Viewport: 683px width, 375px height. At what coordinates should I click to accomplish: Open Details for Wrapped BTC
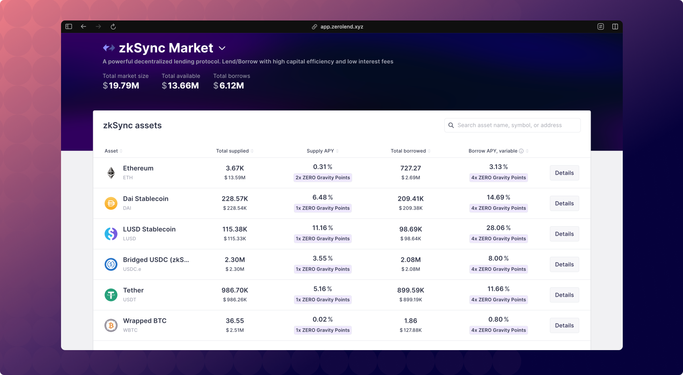point(564,325)
